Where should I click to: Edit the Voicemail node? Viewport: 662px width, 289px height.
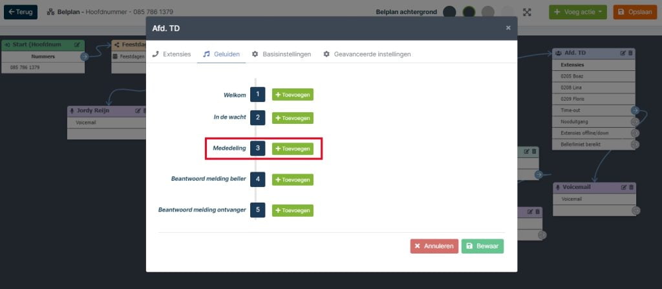[x=624, y=187]
